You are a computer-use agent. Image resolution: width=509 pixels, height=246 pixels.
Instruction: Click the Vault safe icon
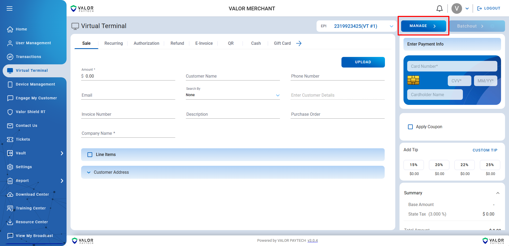(10, 153)
